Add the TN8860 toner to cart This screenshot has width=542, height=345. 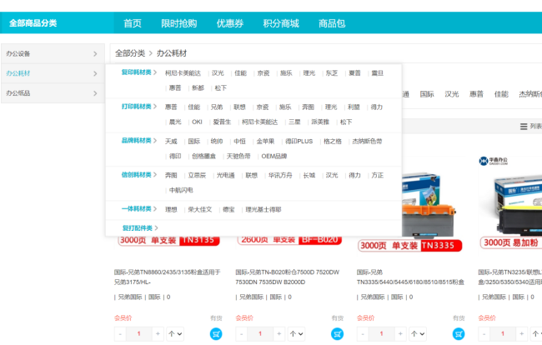point(216,333)
